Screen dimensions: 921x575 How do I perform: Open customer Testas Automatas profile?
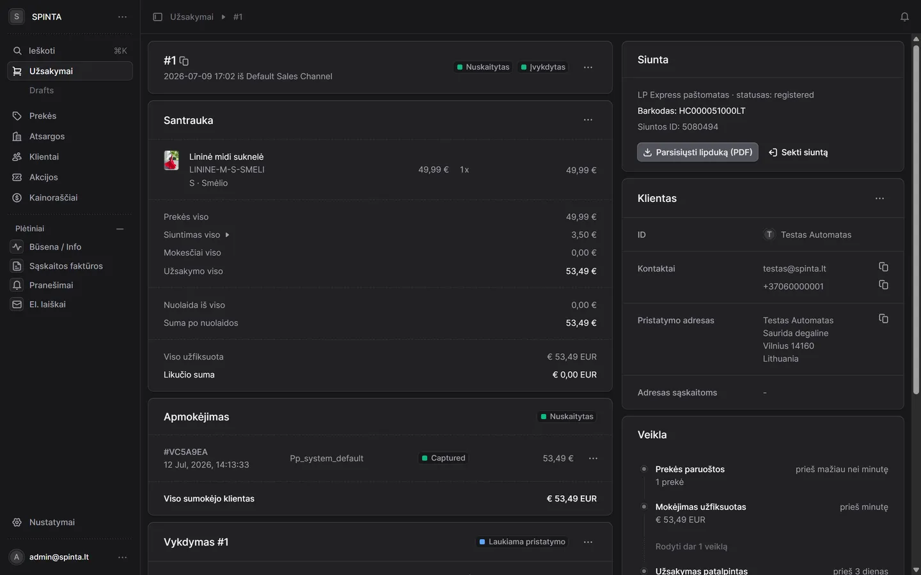tap(808, 234)
